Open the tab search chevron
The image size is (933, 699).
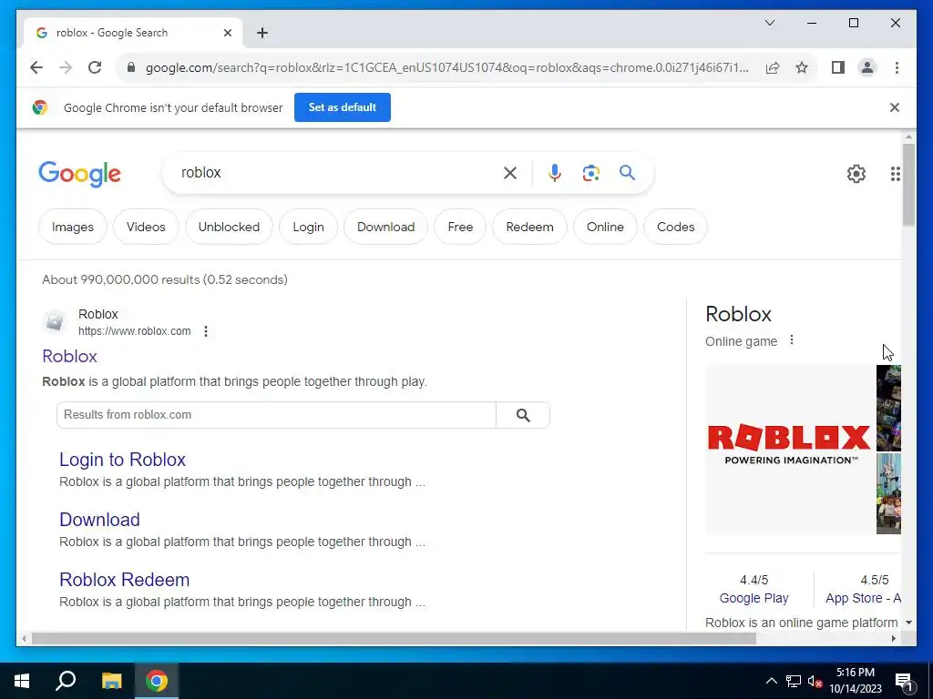pos(769,23)
